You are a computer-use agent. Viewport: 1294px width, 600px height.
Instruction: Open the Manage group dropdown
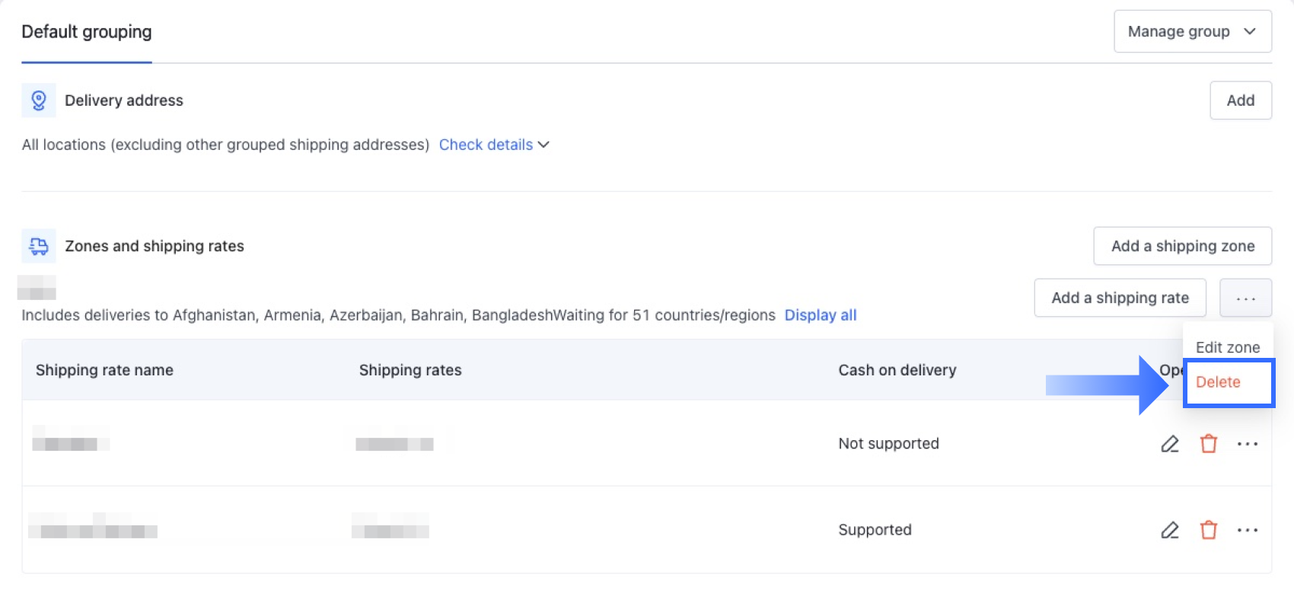tap(1193, 31)
